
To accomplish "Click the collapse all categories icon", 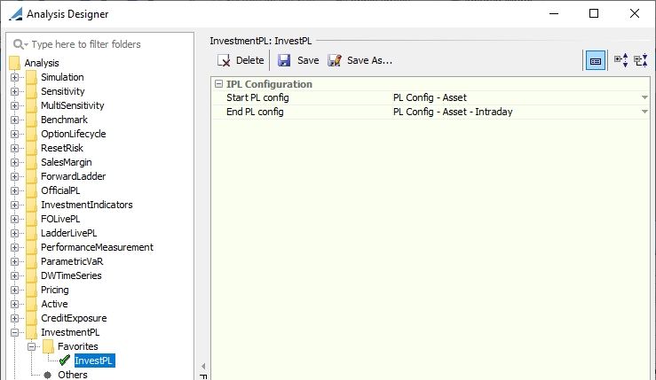I will [641, 60].
